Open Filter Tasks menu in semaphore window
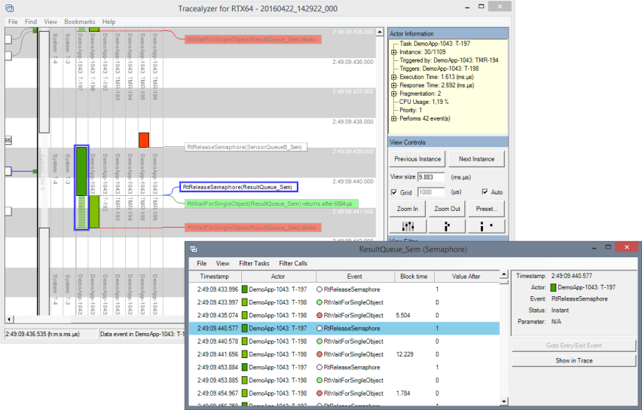This screenshot has height=410, width=642. tap(254, 263)
